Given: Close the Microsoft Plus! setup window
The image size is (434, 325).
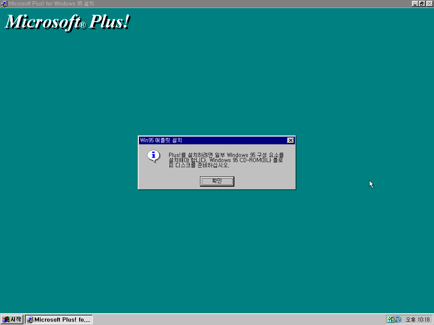Looking at the screenshot, I should click(429, 3).
